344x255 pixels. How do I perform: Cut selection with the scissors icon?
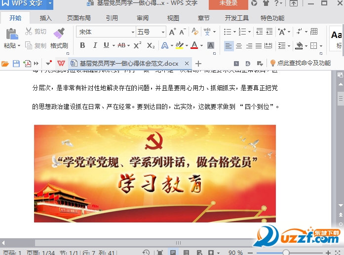(x=29, y=32)
